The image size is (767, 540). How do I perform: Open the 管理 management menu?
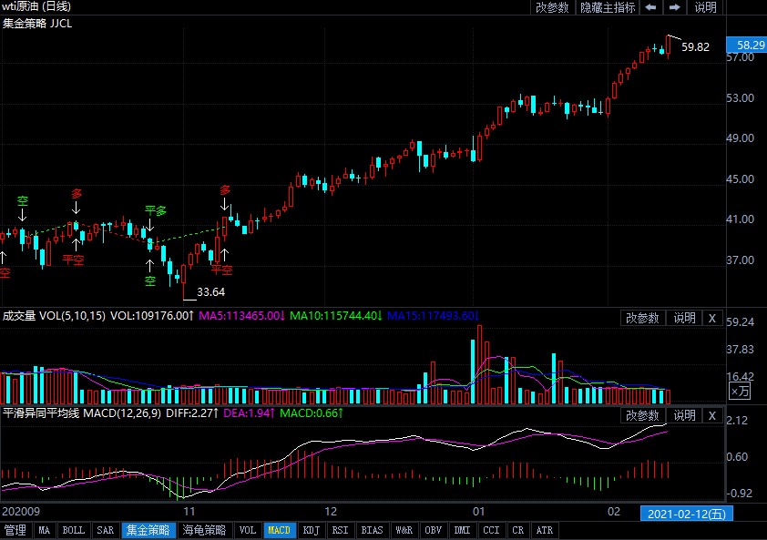pos(15,530)
